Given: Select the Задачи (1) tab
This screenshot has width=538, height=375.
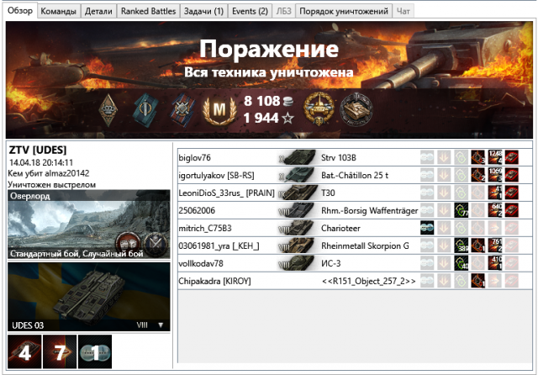Looking at the screenshot, I should [x=203, y=11].
